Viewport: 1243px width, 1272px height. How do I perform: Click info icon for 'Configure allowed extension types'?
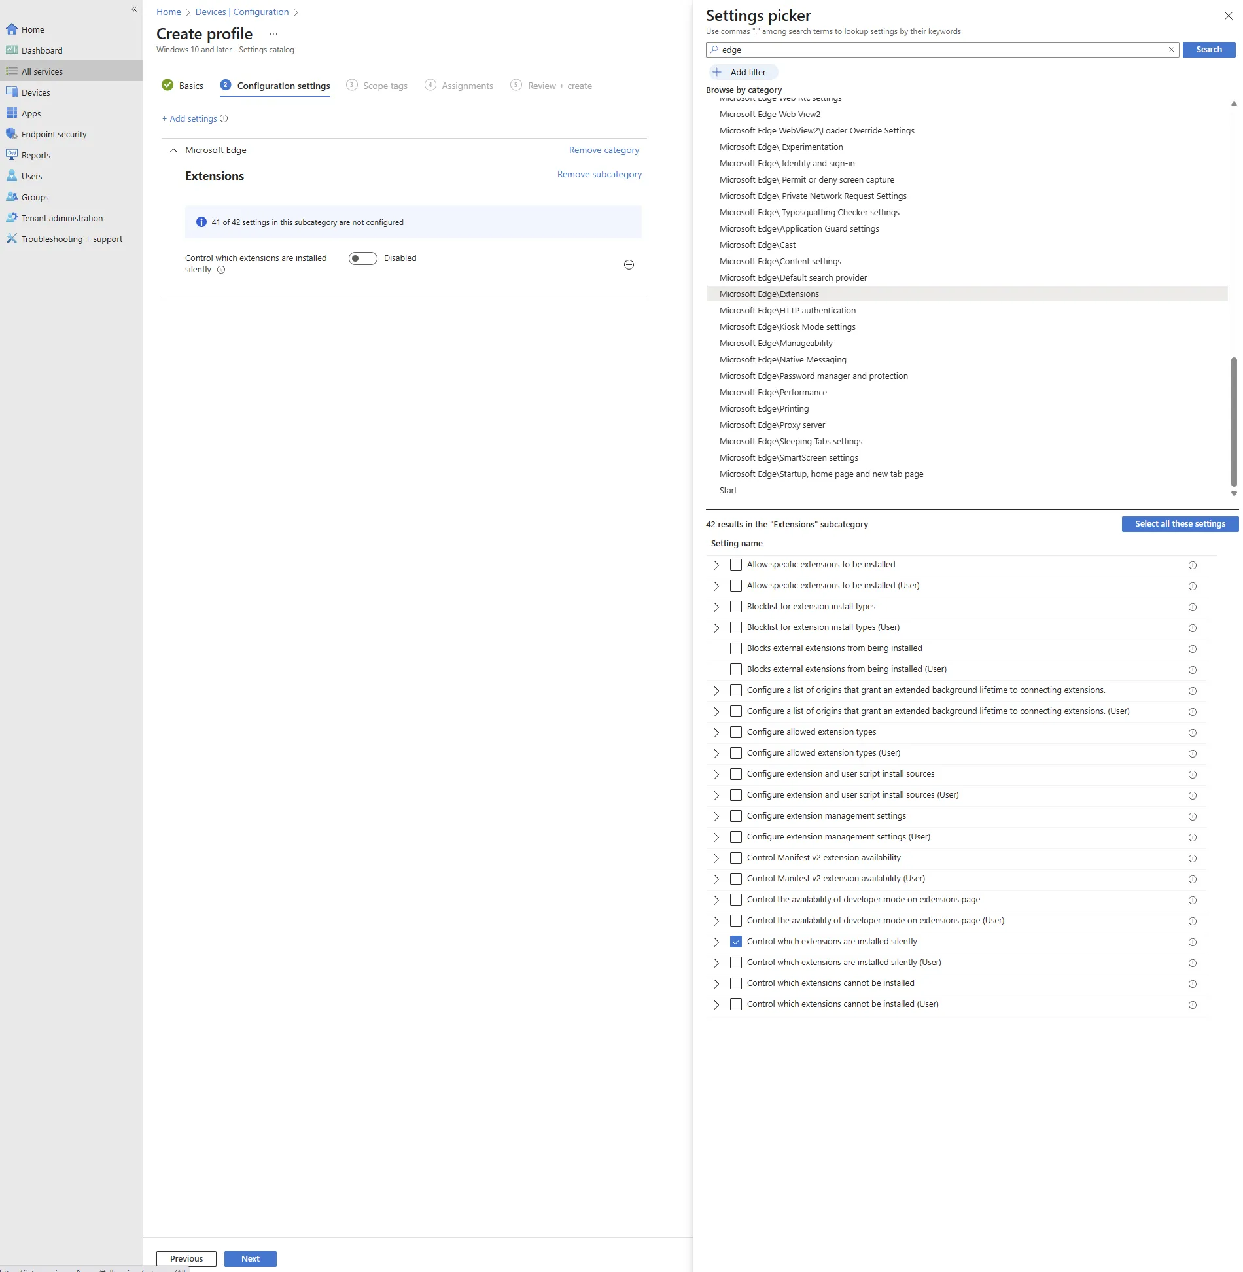point(1192,732)
